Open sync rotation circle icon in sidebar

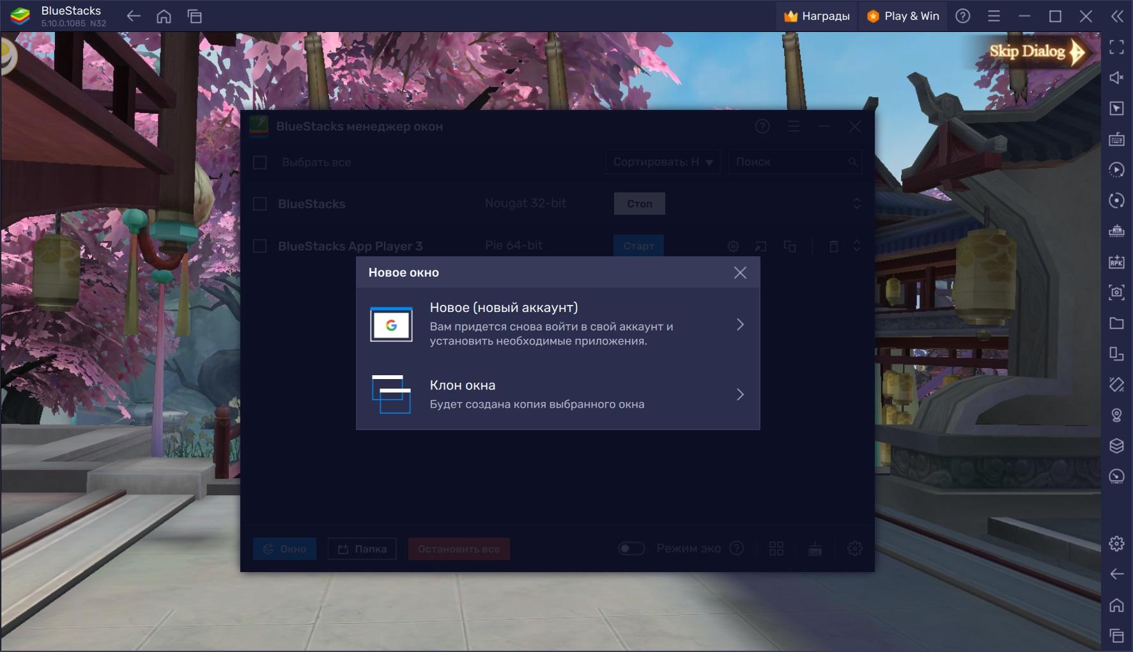click(x=1116, y=200)
